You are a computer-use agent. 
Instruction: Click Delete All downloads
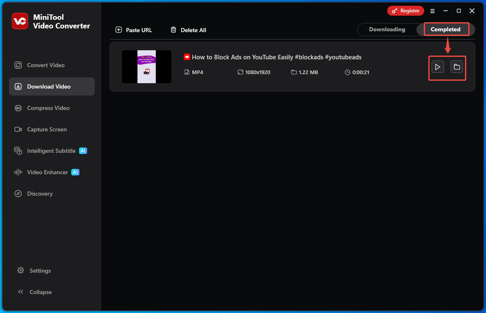coord(188,30)
